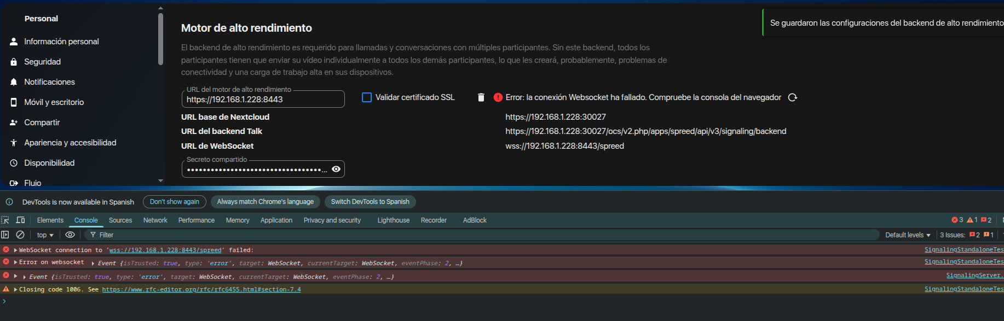This screenshot has height=321, width=1004.
Task: Clear the console
Action: pyautogui.click(x=20, y=235)
